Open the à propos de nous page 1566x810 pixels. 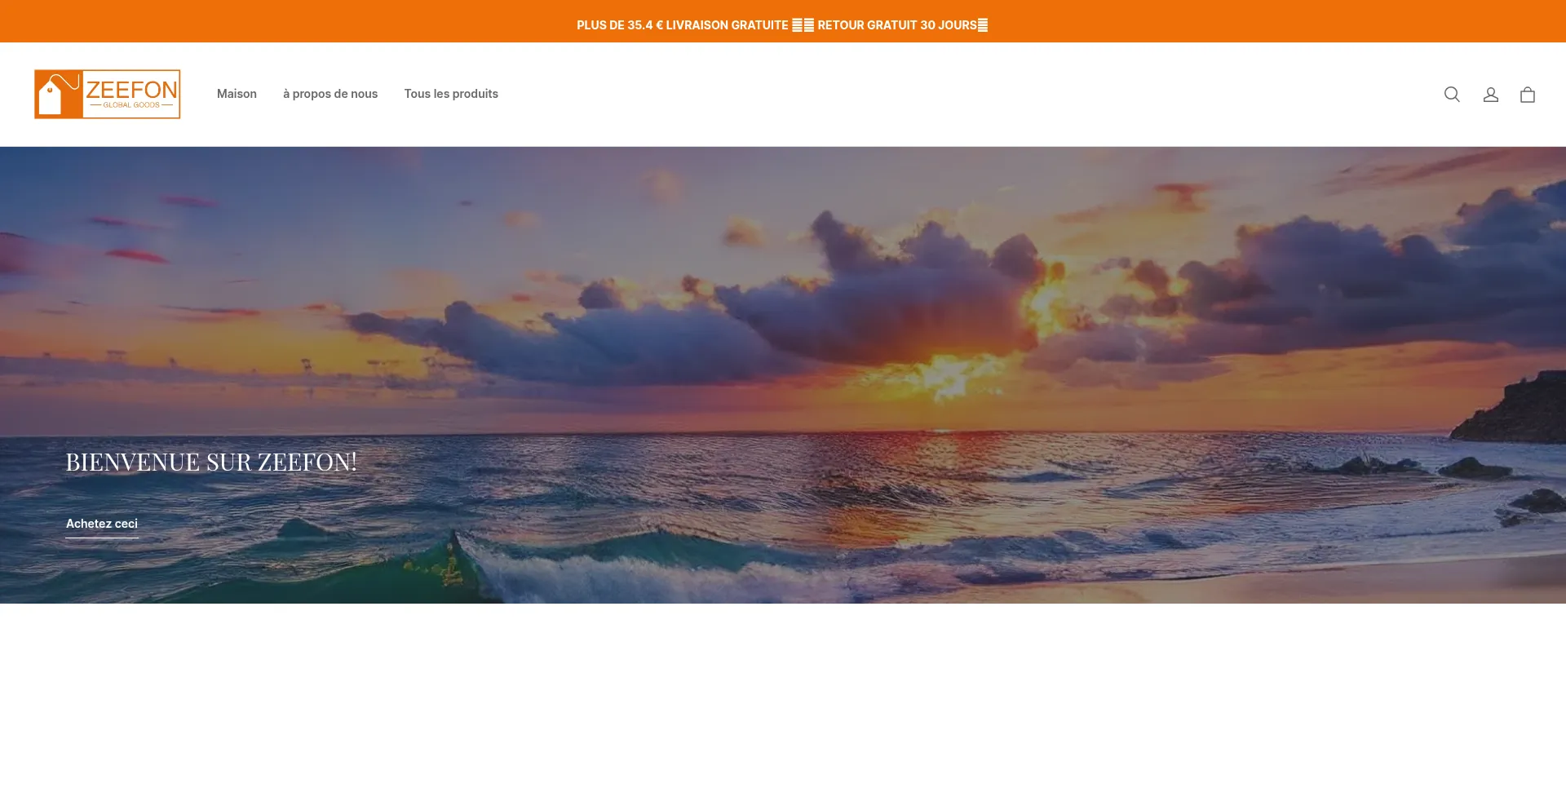pos(330,94)
